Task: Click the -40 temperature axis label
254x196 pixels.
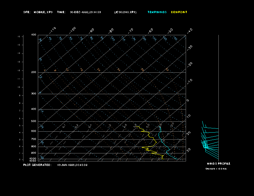Action: coord(190,31)
